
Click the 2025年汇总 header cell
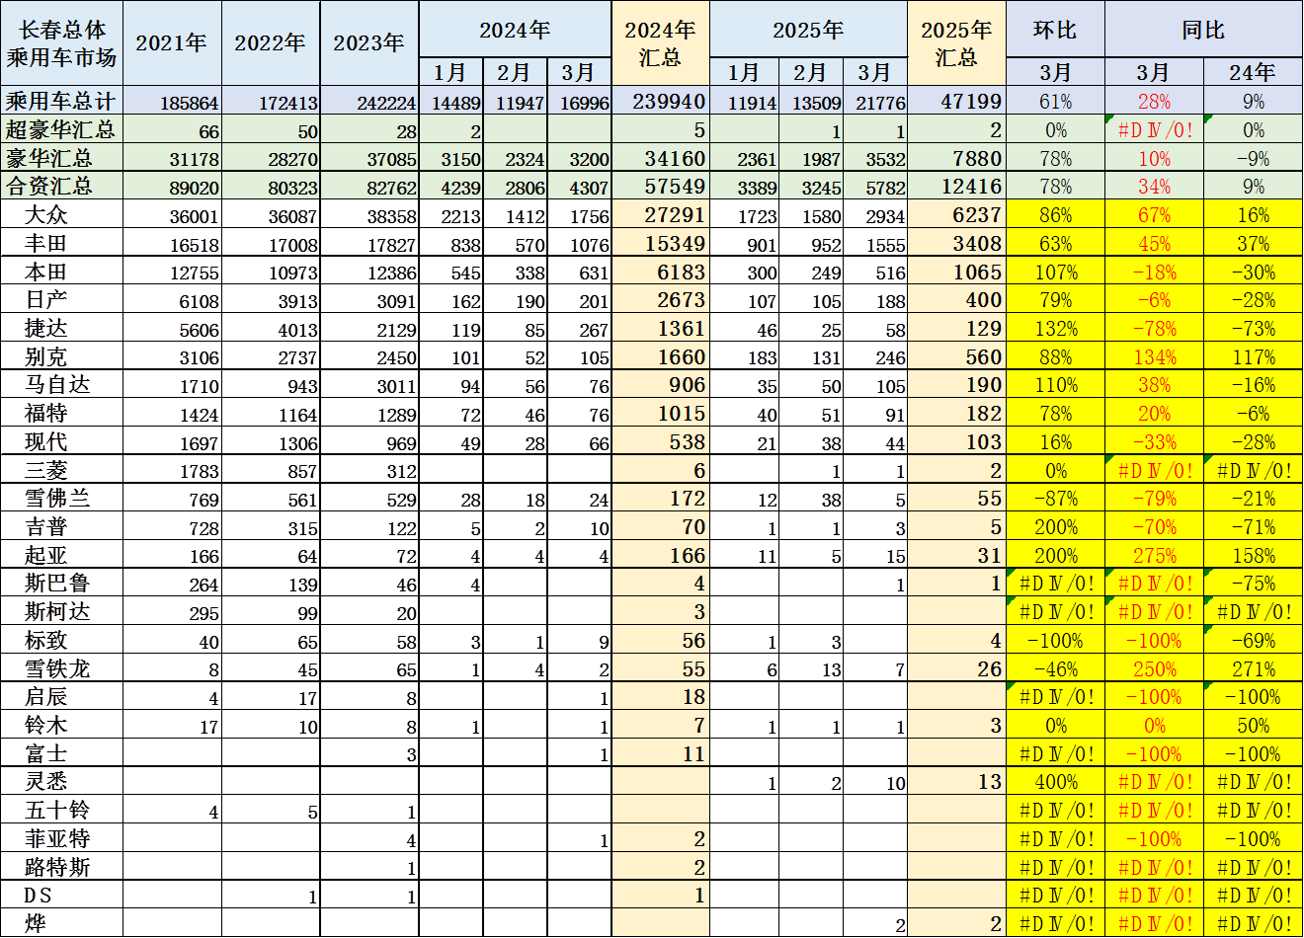coord(955,43)
